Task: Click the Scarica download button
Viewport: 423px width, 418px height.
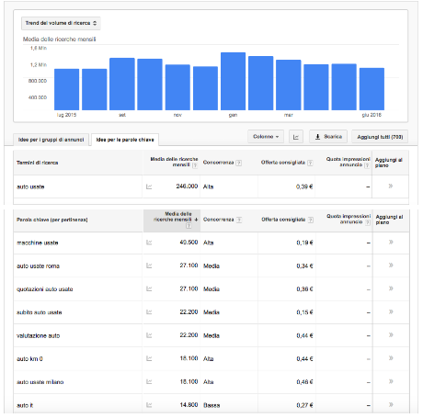Action: coord(328,137)
